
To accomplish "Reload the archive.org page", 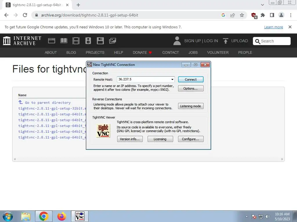I will click(25, 15).
